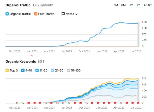Viewport: 154px width, 112px height.
Task: Toggle the Paid Traffic checkbox
Action: coord(36,14)
